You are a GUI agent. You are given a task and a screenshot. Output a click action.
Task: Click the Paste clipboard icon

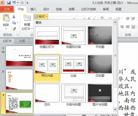6,18
